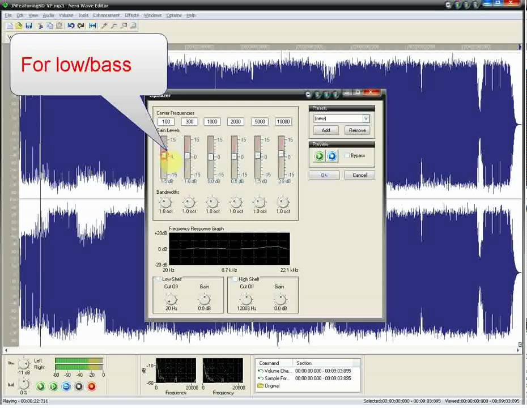Click the Zoom in magnifier icon
The height and width of the screenshot is (408, 527).
(x=104, y=26)
